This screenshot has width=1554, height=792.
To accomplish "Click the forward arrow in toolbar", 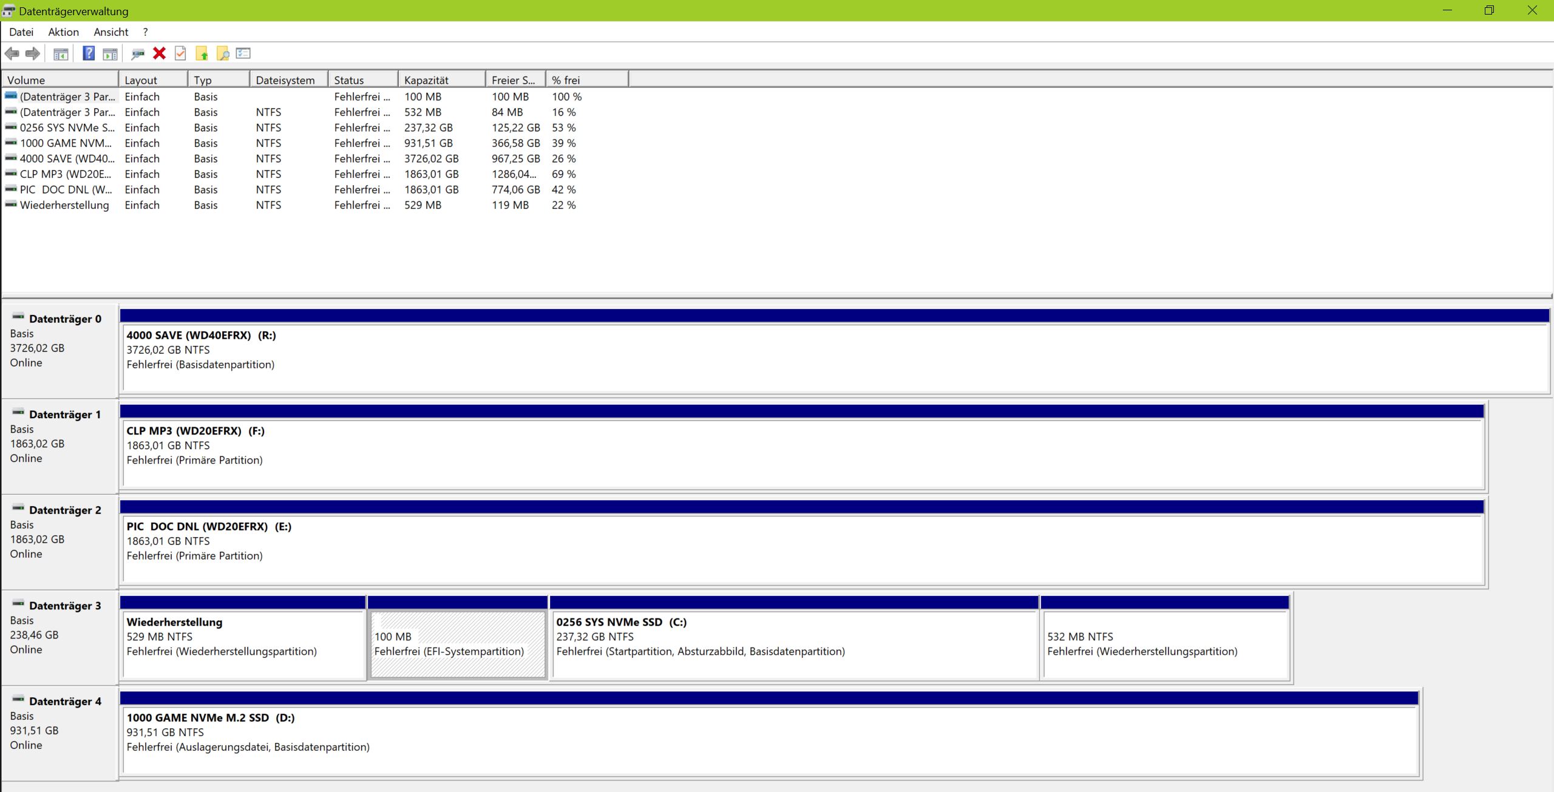I will tap(33, 53).
